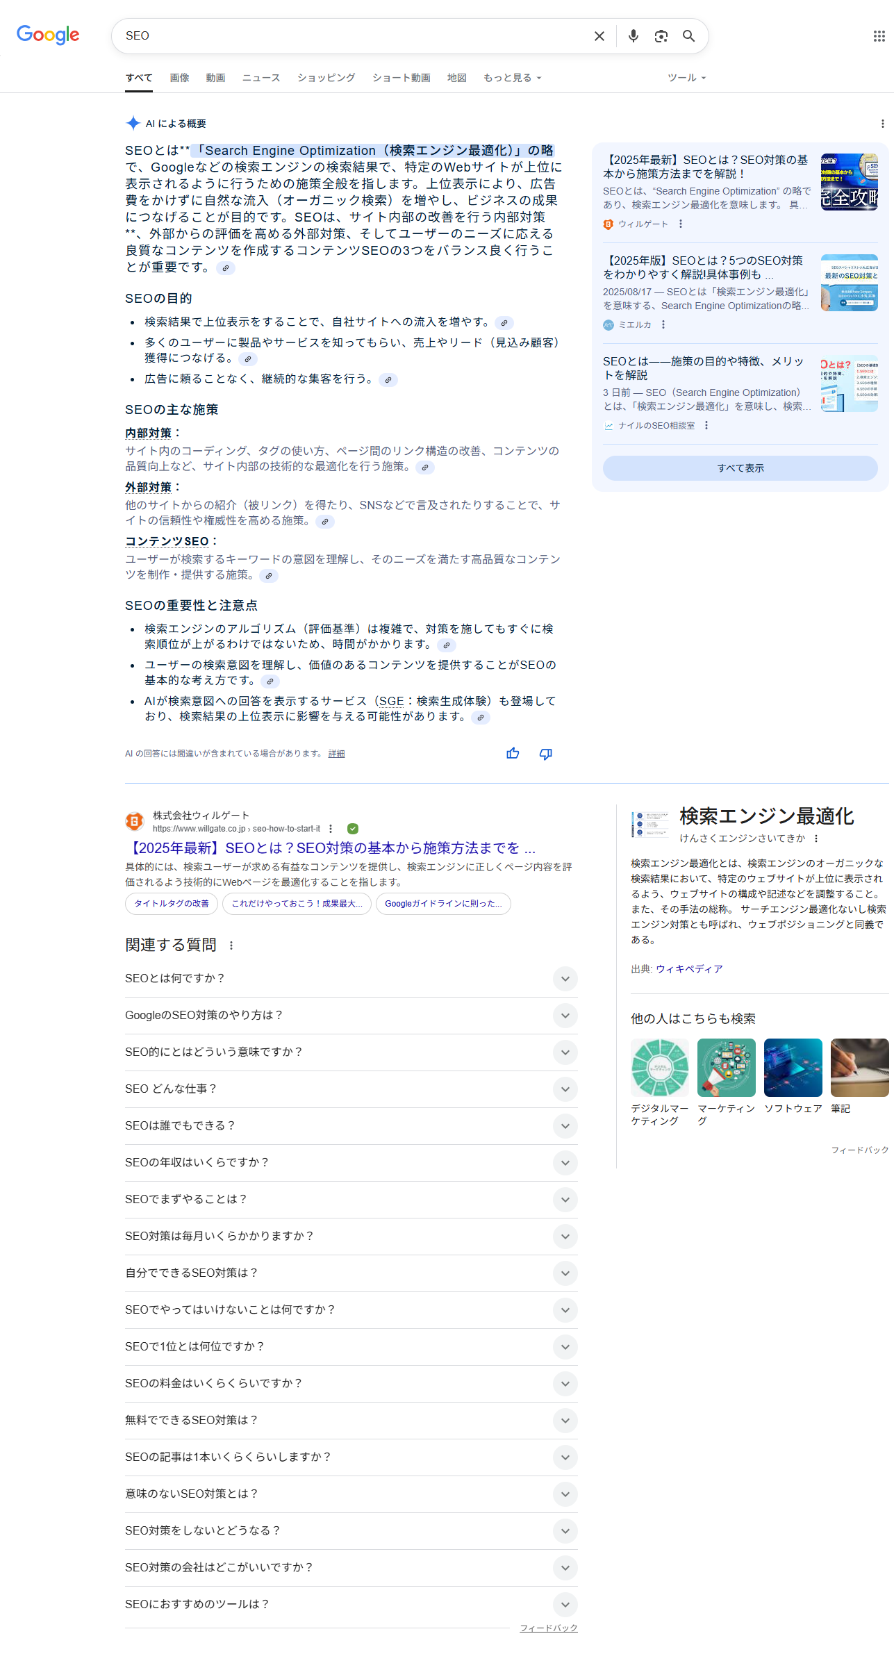Switch to the ニュース tab
Image resolution: width=894 pixels, height=1661 pixels.
click(261, 78)
